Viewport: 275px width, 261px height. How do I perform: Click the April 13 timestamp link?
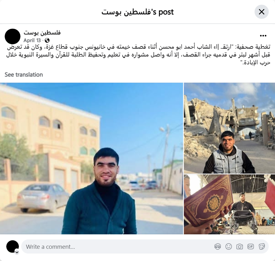pyautogui.click(x=32, y=40)
